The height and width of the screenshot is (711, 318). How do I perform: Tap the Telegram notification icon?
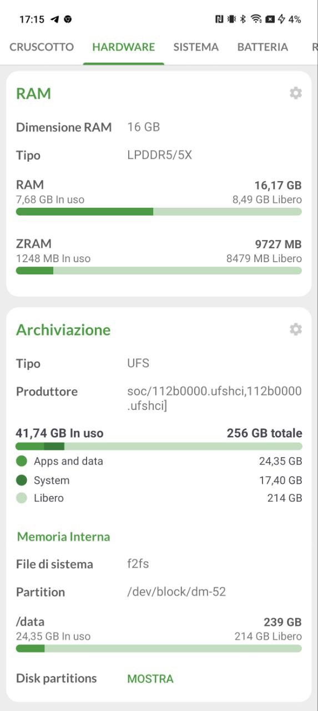(x=54, y=19)
